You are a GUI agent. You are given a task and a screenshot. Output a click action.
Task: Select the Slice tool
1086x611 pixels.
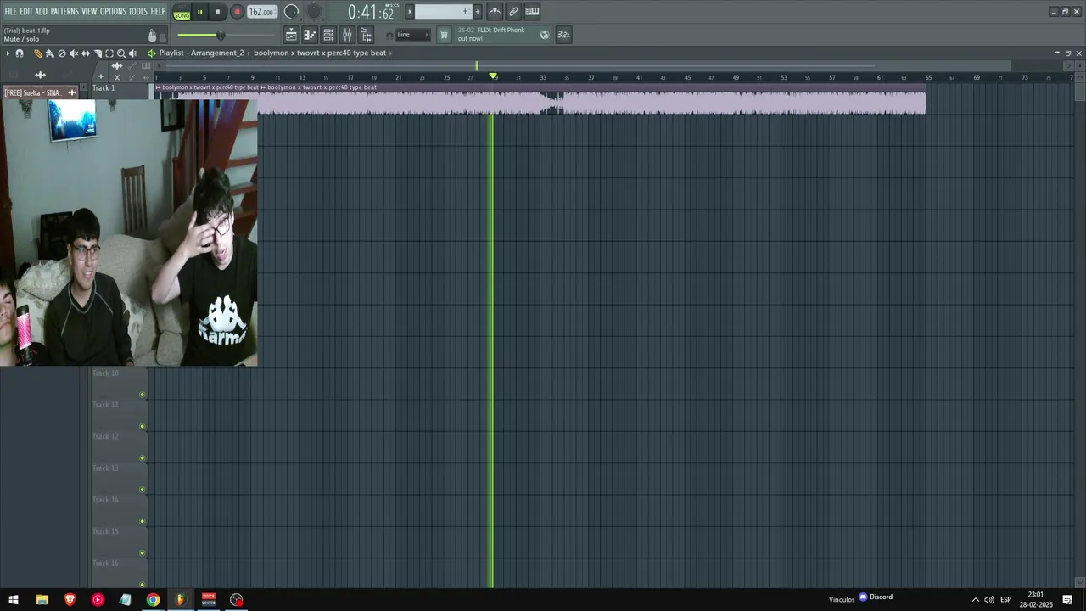(97, 53)
